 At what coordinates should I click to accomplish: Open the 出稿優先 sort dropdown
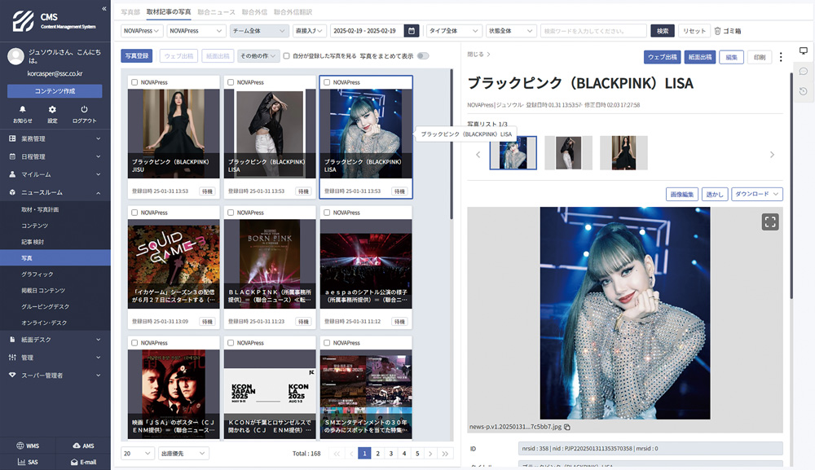pos(183,454)
